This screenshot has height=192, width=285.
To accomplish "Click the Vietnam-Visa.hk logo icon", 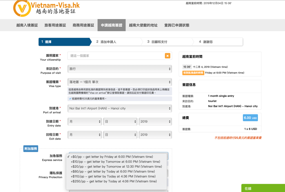I will click(22, 8).
